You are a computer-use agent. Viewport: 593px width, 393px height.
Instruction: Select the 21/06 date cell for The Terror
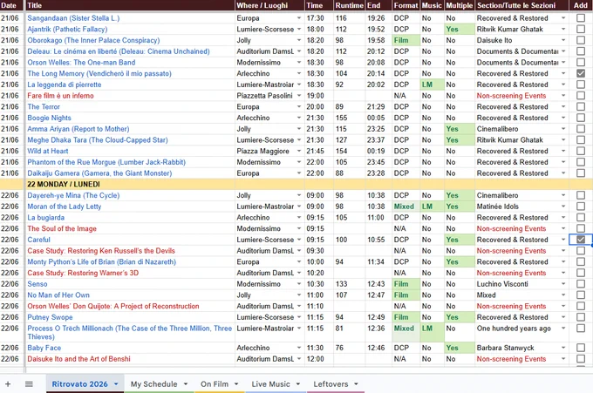click(x=11, y=107)
